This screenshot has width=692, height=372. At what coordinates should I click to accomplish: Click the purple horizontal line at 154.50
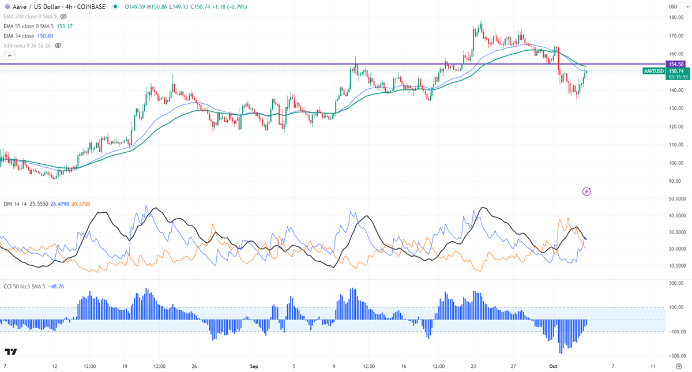coord(332,64)
